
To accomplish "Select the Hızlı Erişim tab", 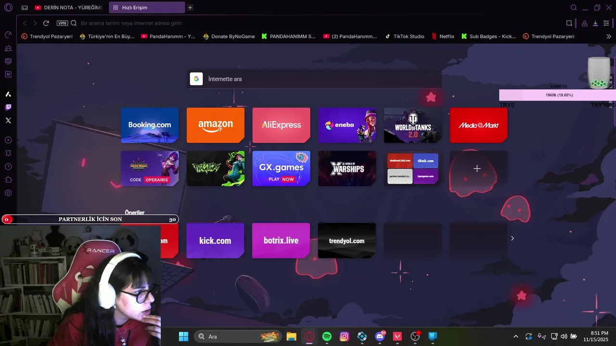I will point(147,8).
